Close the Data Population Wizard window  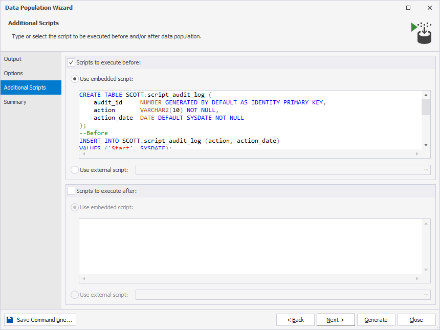[x=430, y=8]
